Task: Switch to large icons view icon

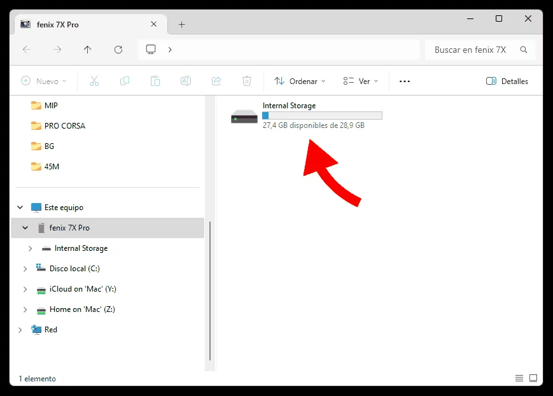Action: click(533, 378)
